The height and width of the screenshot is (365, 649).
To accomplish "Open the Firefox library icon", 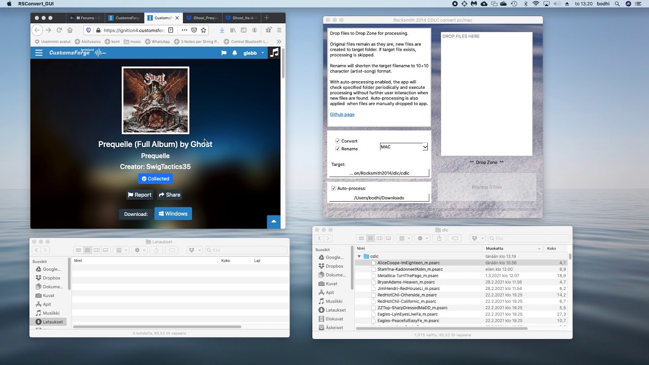I will point(233,30).
